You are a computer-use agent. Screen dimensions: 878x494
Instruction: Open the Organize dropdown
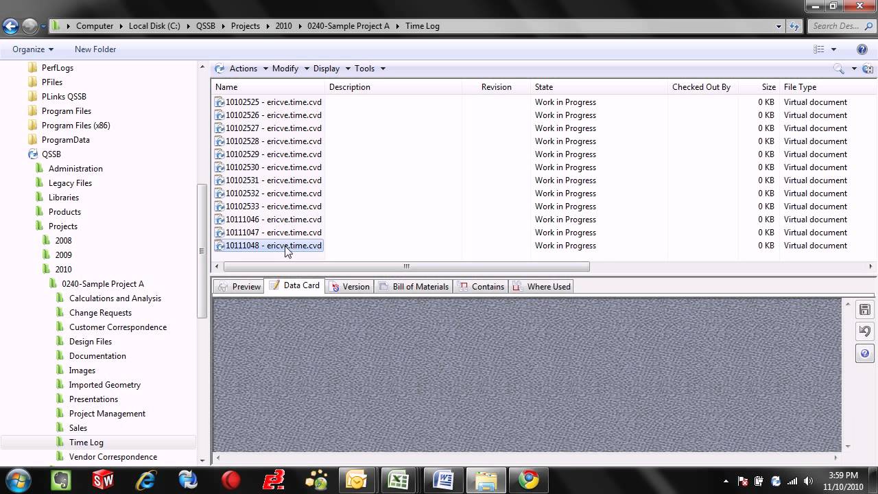point(33,49)
